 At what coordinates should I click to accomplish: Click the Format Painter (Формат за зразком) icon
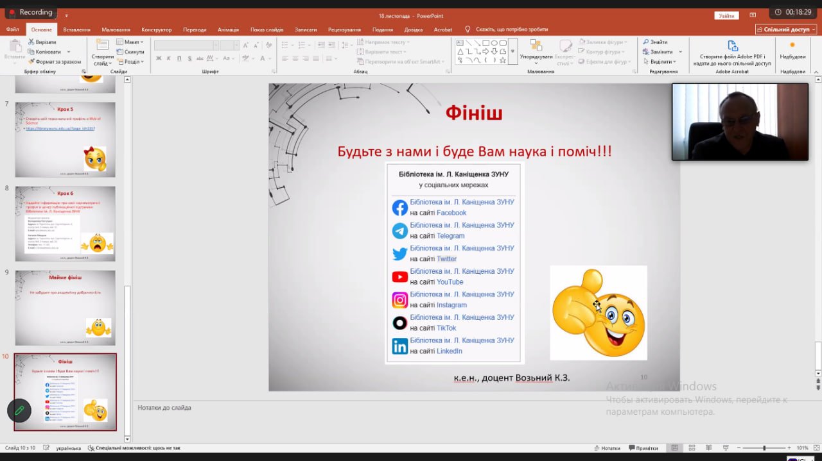(31, 62)
